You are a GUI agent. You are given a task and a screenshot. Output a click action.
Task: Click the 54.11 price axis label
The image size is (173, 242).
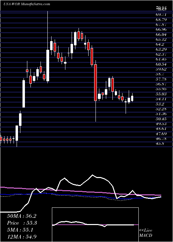161,99
